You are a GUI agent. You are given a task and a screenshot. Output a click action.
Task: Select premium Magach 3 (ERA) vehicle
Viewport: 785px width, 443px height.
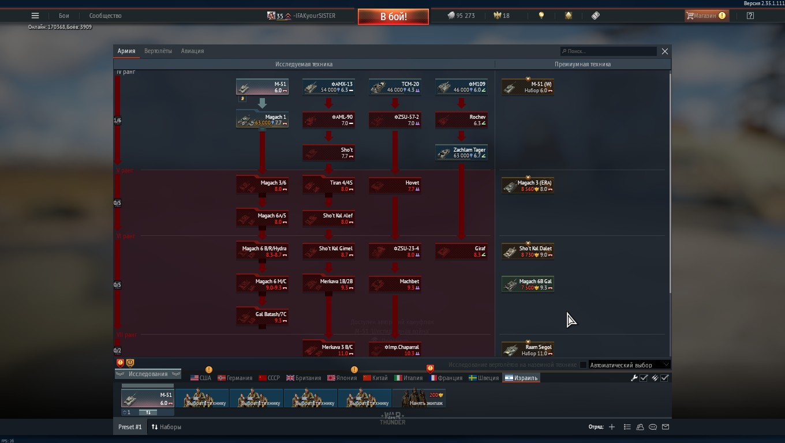528,186
